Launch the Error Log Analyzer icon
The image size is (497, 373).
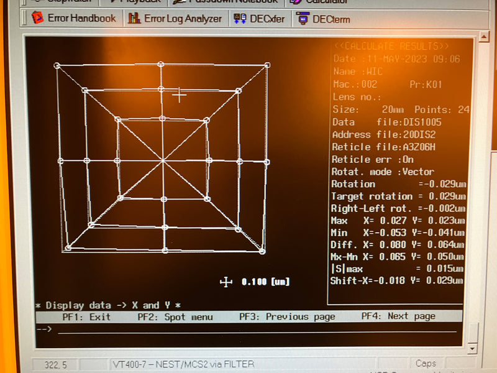pos(134,19)
